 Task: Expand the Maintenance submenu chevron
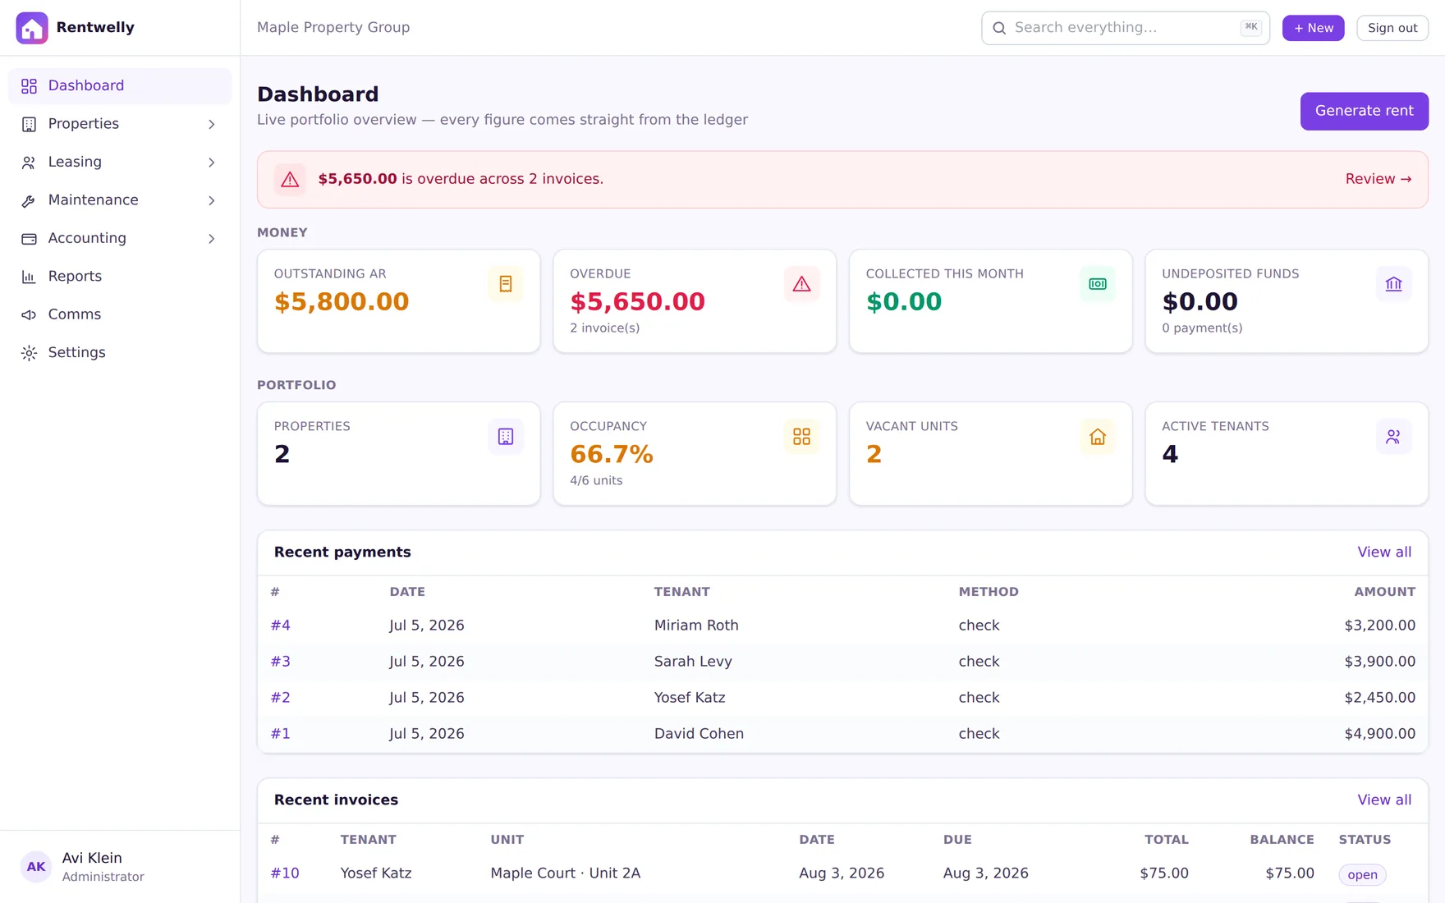pos(211,201)
